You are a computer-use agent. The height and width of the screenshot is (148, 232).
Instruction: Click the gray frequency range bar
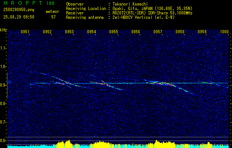[x=7, y=85]
